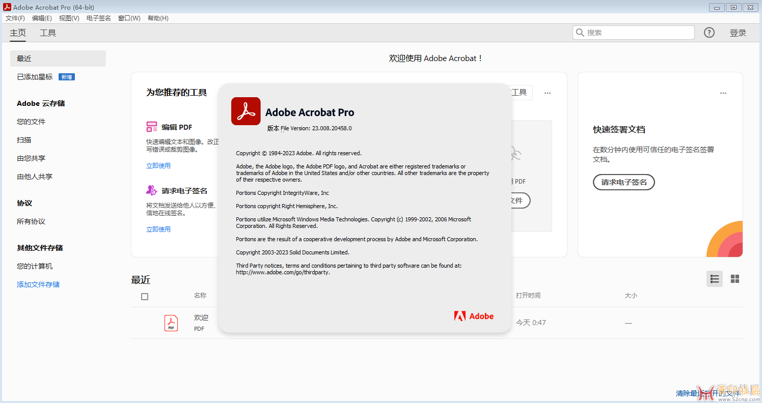Click the search magnifier icon
Image resolution: width=762 pixels, height=403 pixels.
(580, 33)
